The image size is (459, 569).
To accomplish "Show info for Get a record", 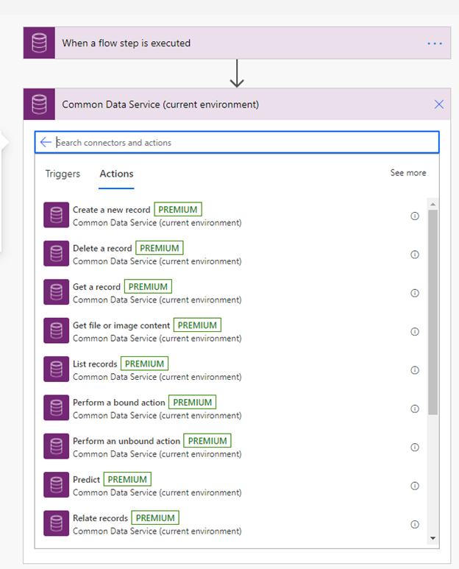I will pos(415,293).
